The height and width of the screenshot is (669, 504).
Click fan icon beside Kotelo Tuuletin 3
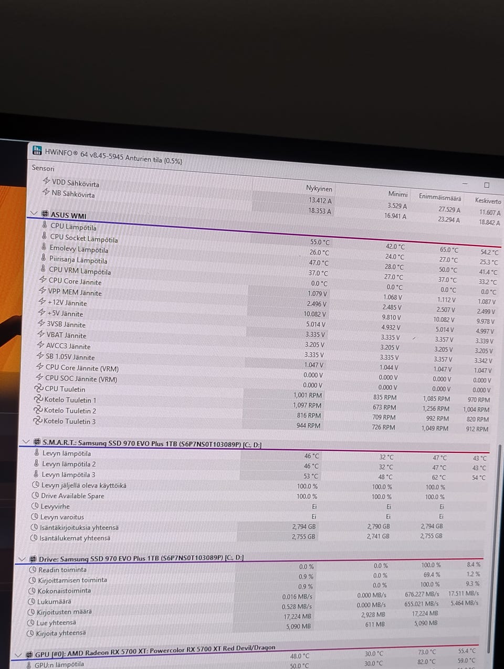click(x=37, y=420)
